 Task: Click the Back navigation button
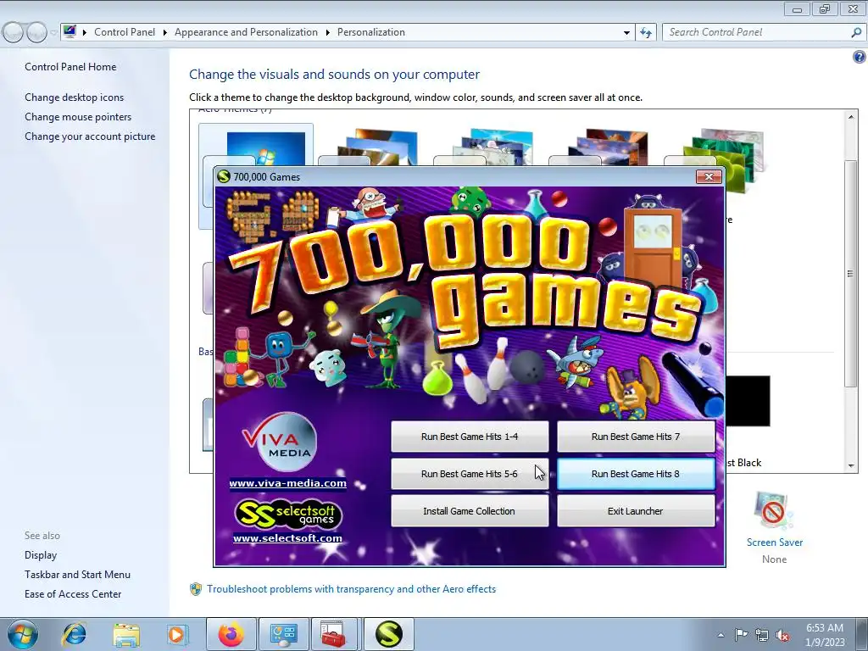click(x=13, y=32)
